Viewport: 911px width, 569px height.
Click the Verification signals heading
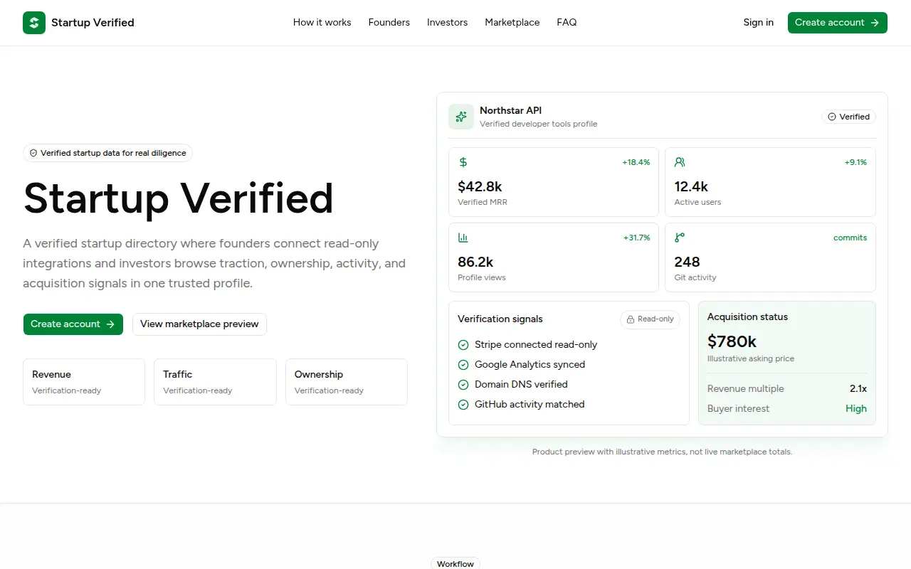click(x=500, y=319)
